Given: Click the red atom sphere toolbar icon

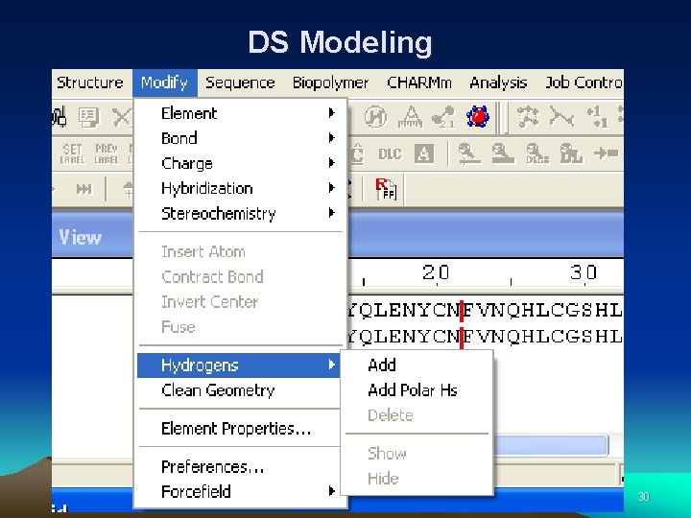Looking at the screenshot, I should point(478,117).
